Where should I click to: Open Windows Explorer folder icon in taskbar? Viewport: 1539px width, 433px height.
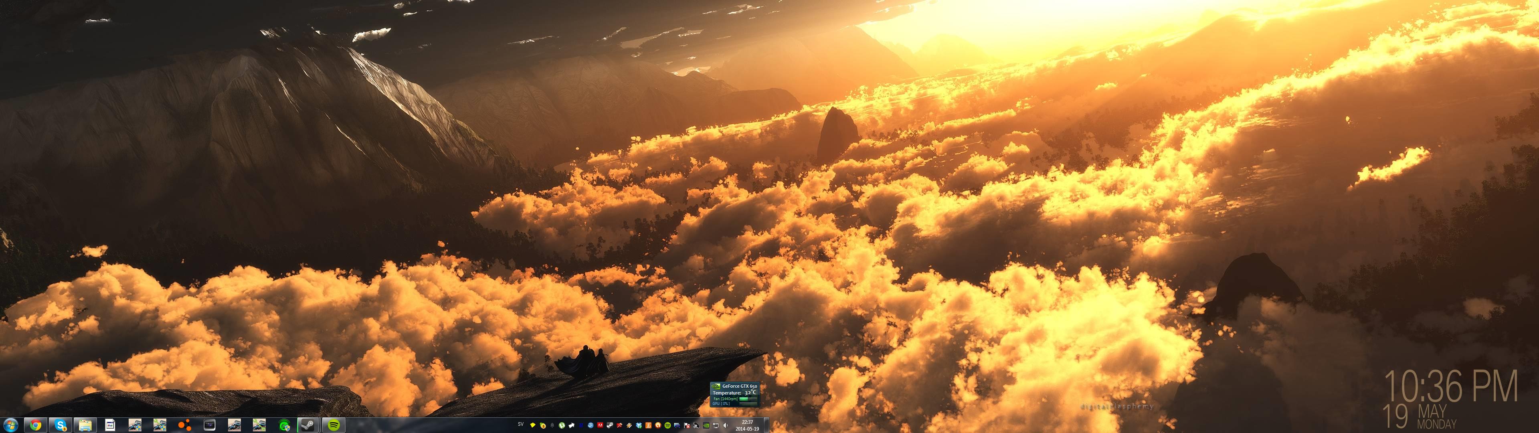coord(85,425)
